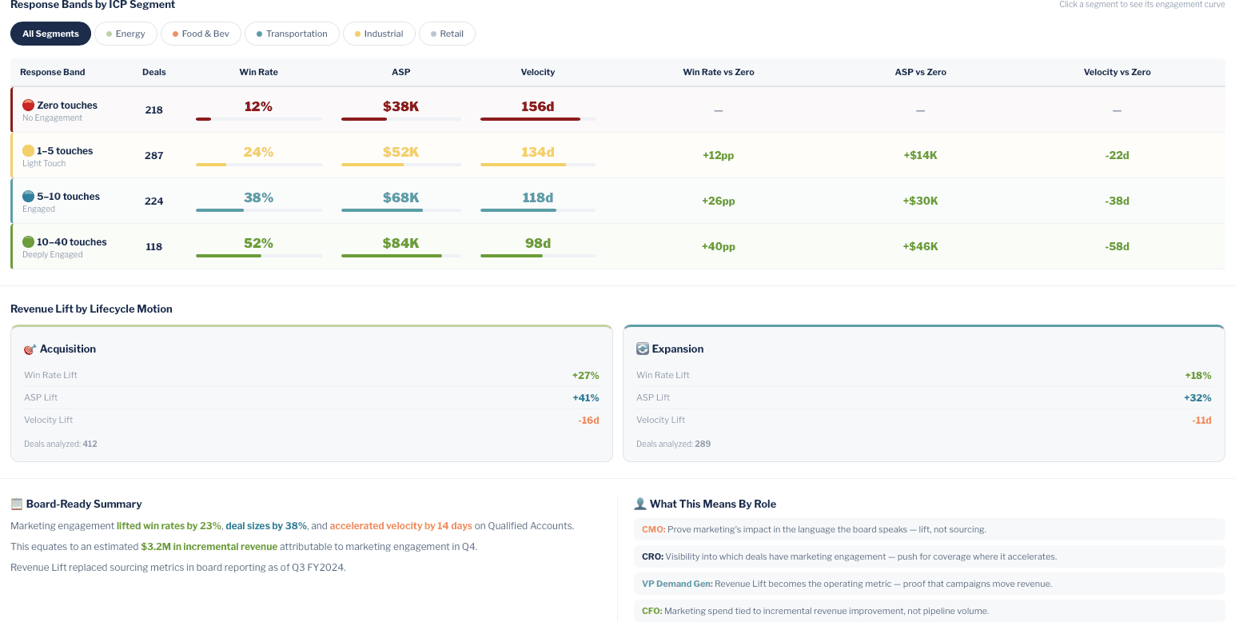Toggle the Retail segment filter

click(x=447, y=34)
